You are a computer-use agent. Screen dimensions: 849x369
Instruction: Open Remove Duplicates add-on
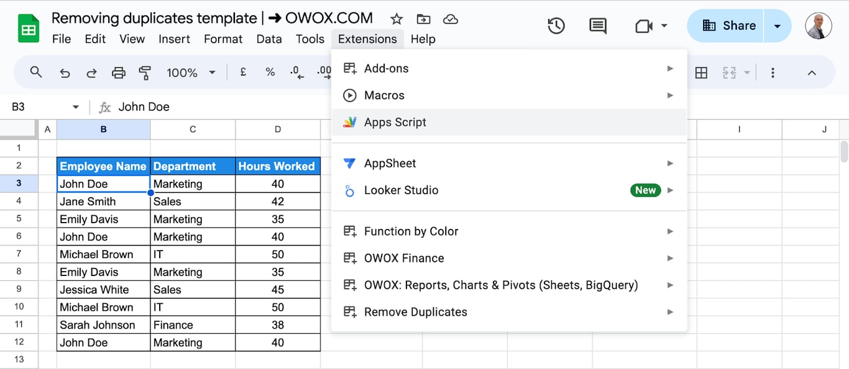click(509, 312)
